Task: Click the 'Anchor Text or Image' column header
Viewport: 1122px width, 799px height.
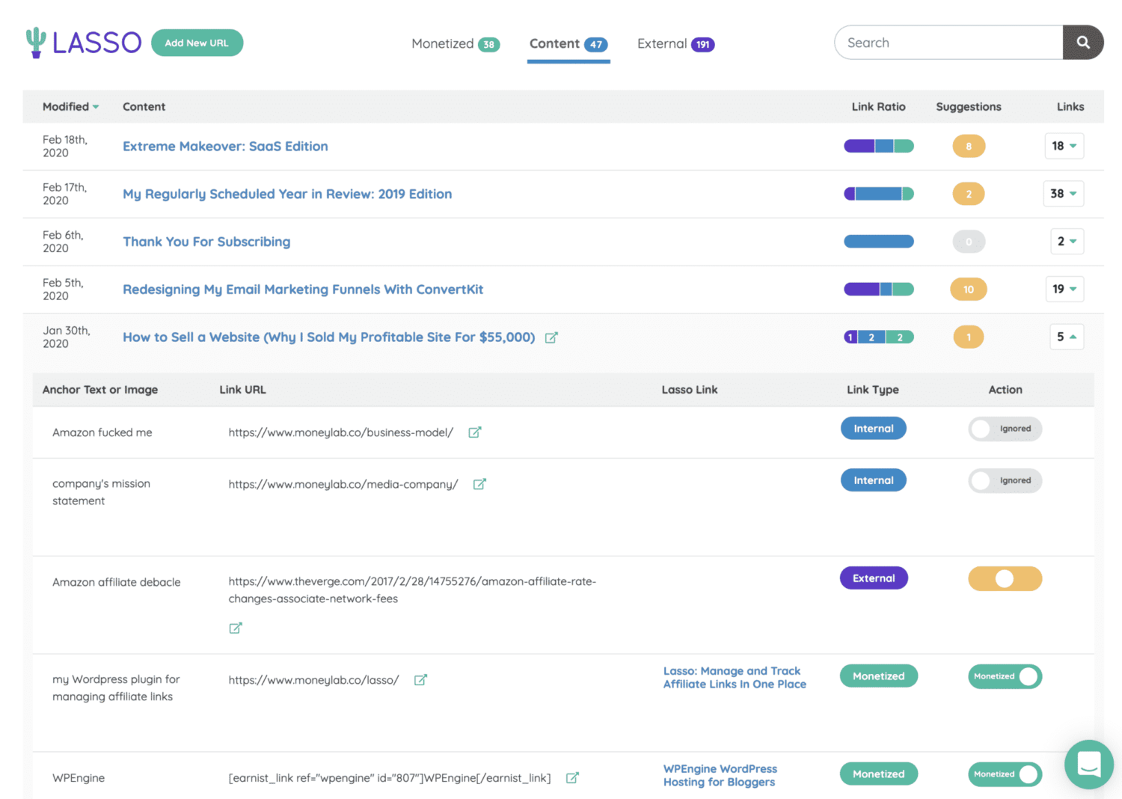Action: tap(100, 390)
